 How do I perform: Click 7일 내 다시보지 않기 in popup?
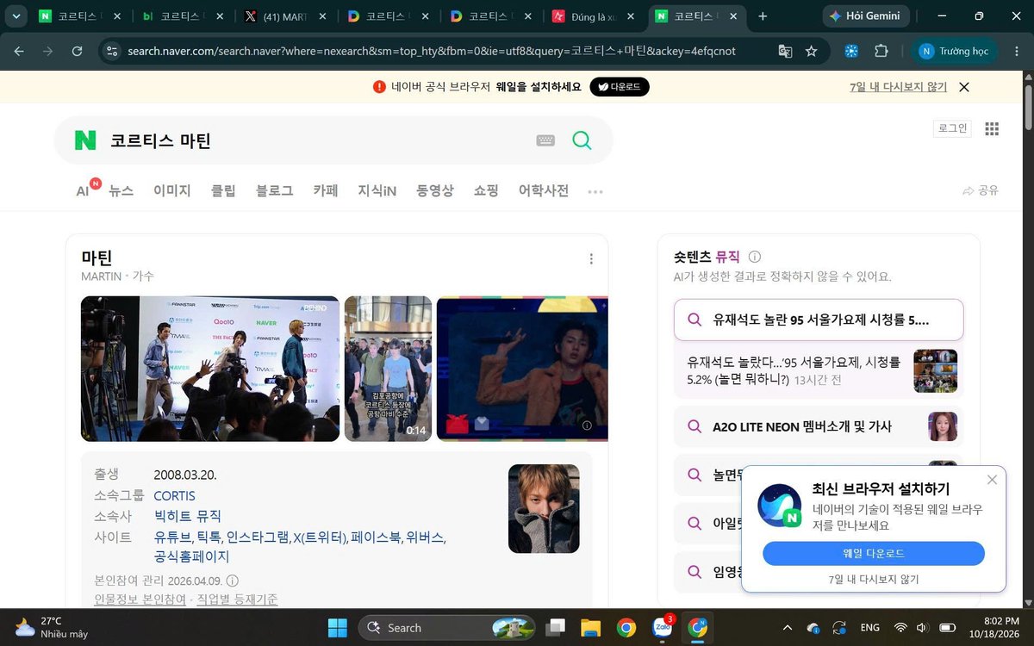(x=874, y=579)
